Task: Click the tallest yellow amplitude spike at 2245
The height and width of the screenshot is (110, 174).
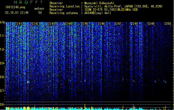Action: (x=85, y=107)
